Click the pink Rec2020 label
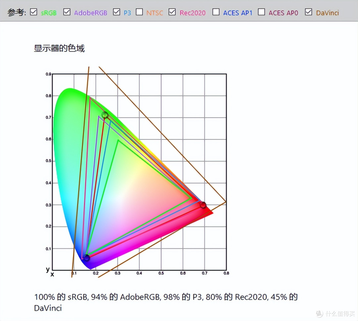This screenshot has height=321, width=358. pos(193,13)
